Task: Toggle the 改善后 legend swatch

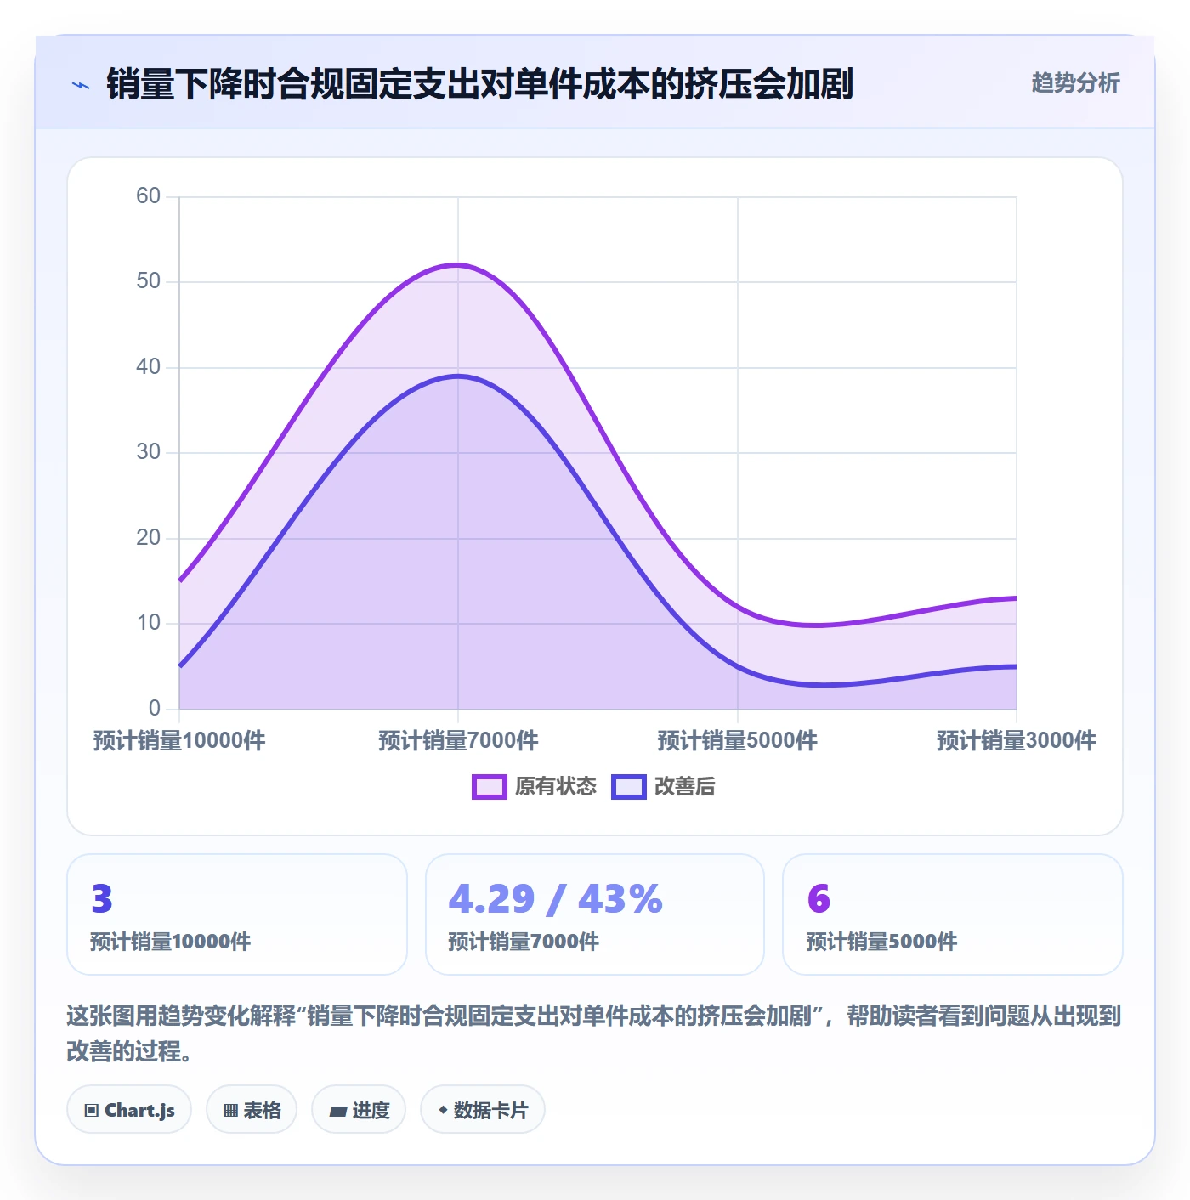Action: 628,787
